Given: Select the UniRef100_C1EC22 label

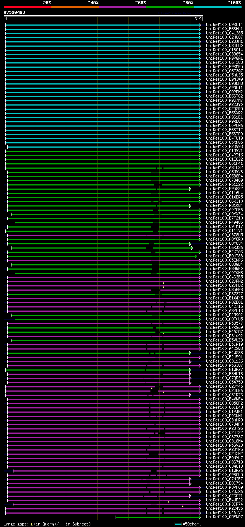Looking at the screenshot, I should [224, 159].
